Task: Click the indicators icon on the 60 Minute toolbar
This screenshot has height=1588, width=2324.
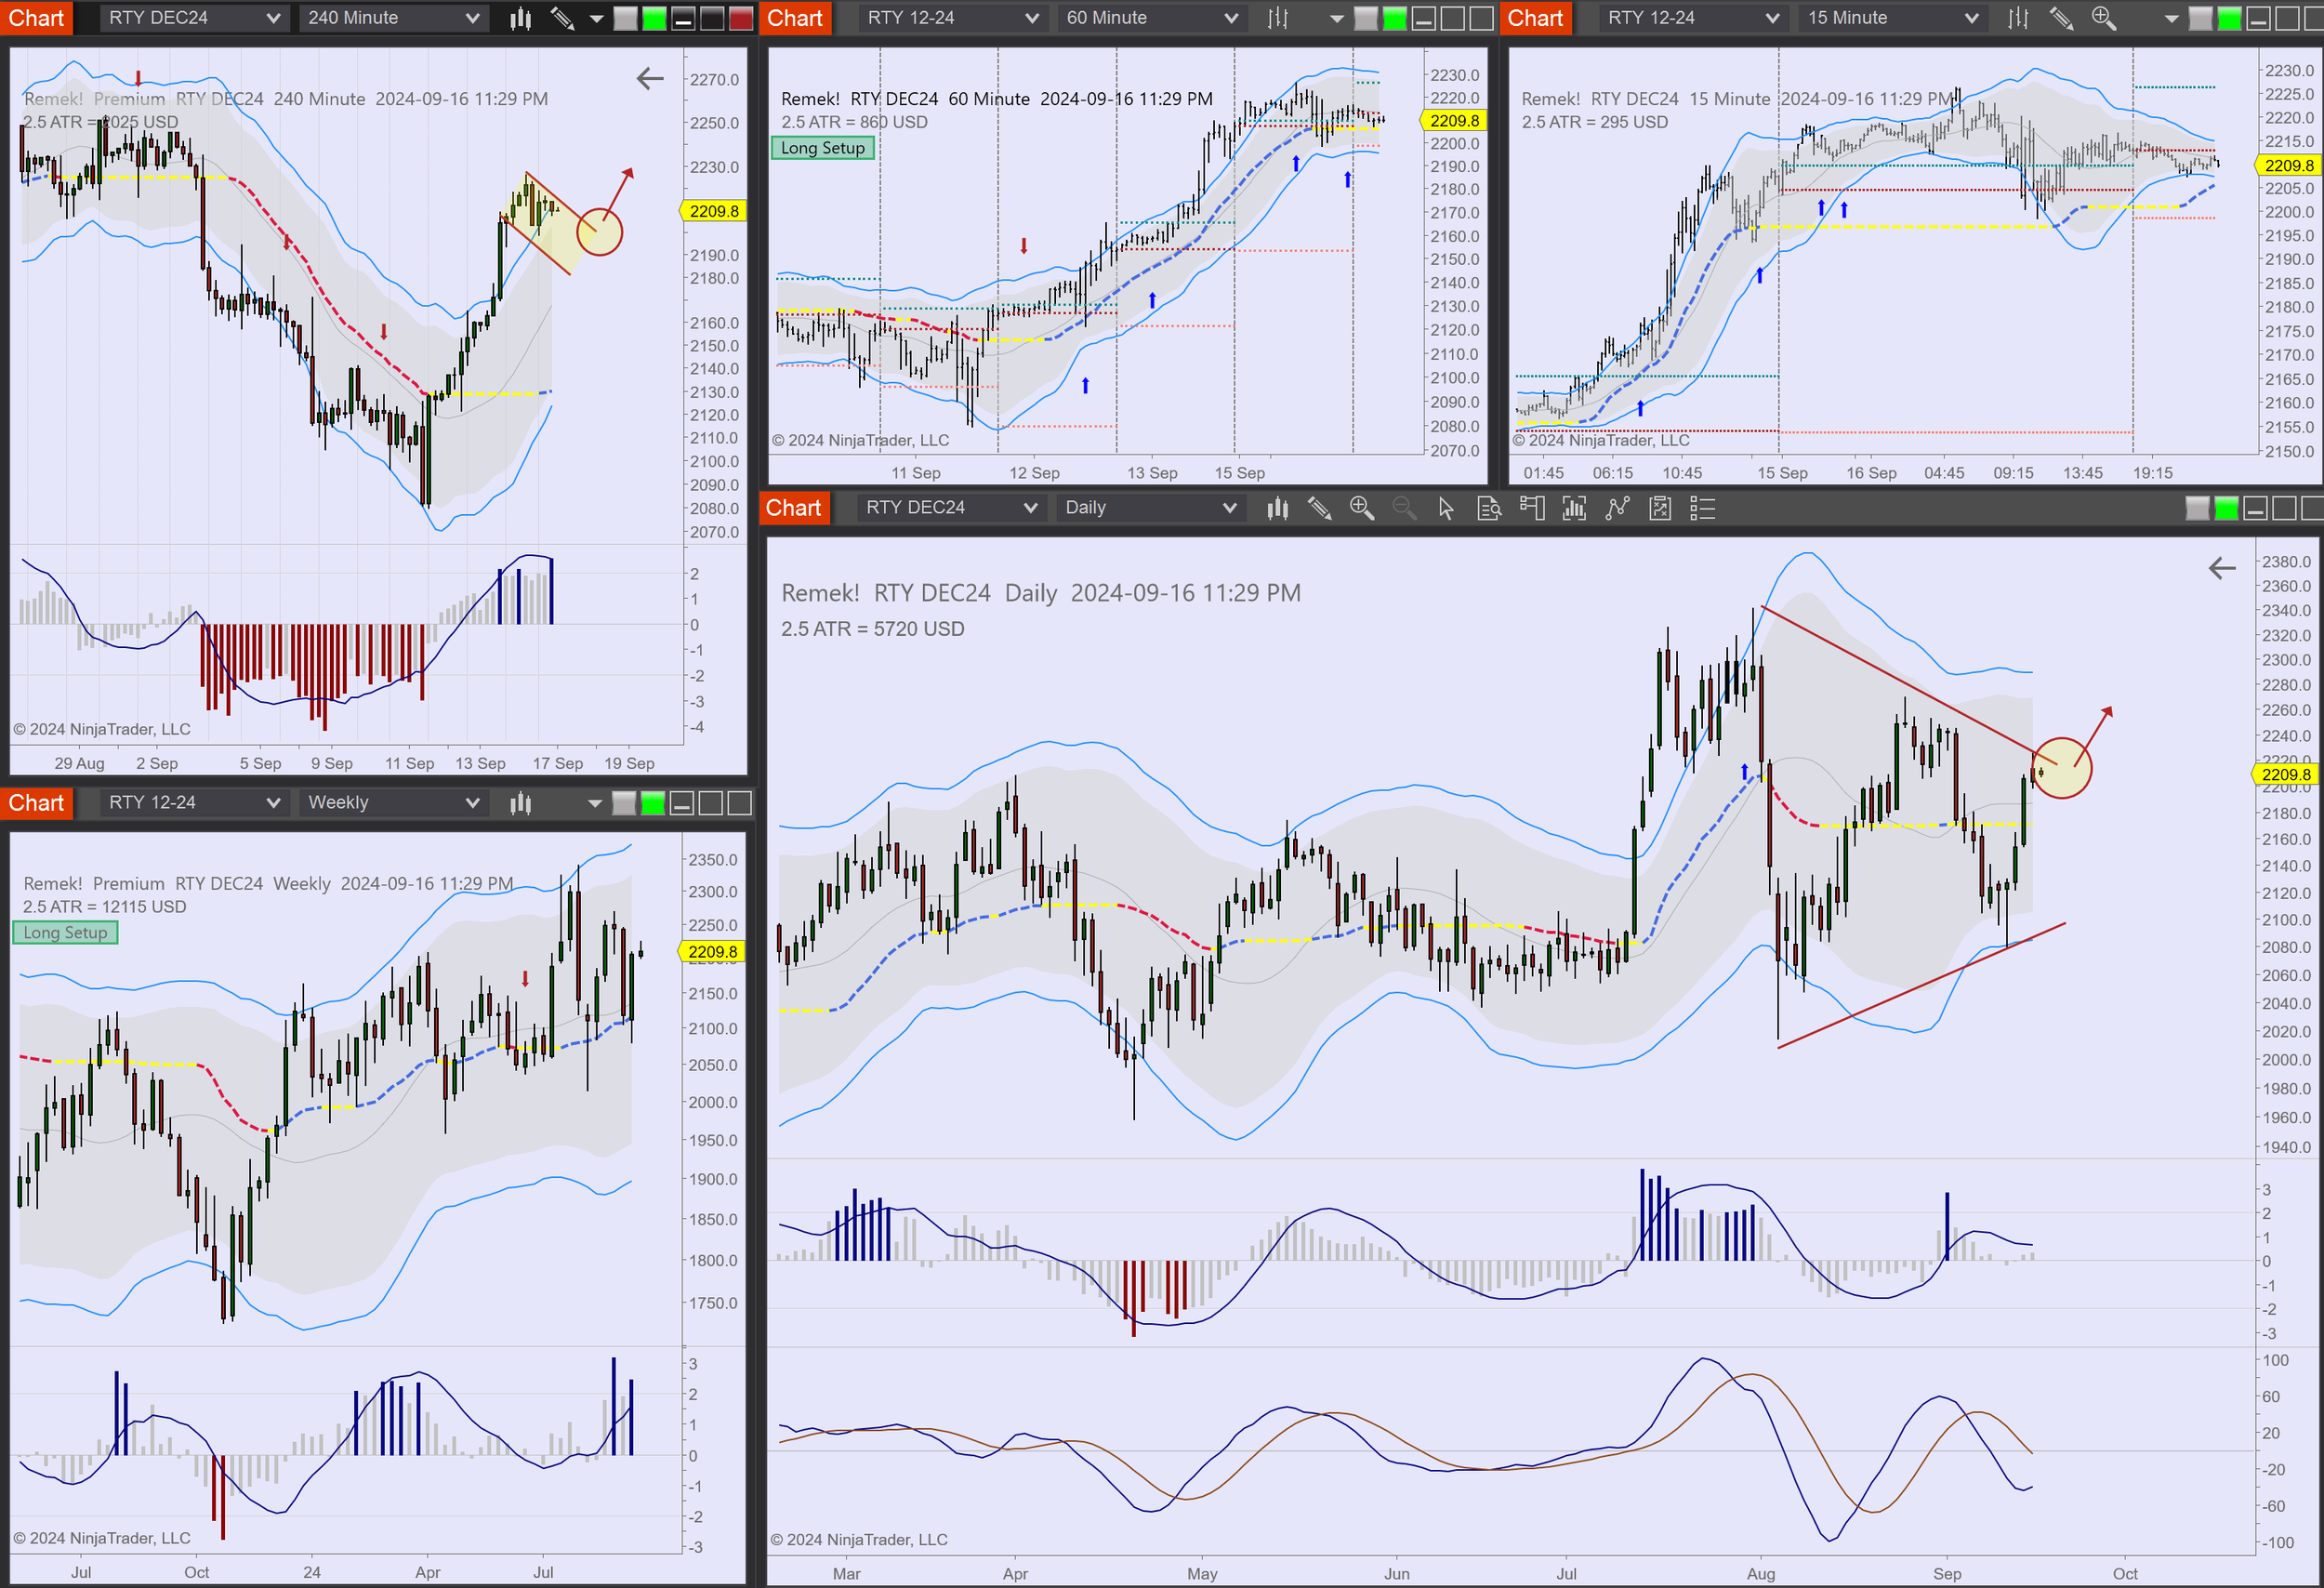Action: tap(1277, 17)
